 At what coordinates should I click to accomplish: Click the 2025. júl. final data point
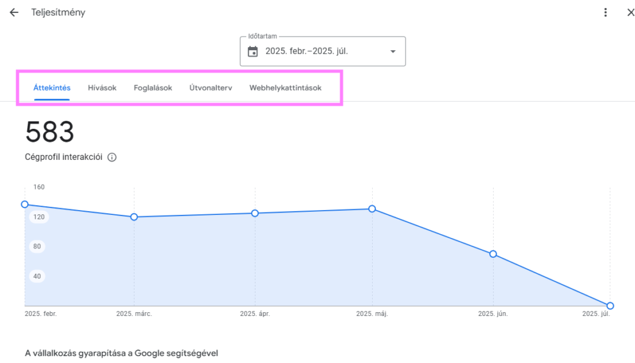coord(610,305)
